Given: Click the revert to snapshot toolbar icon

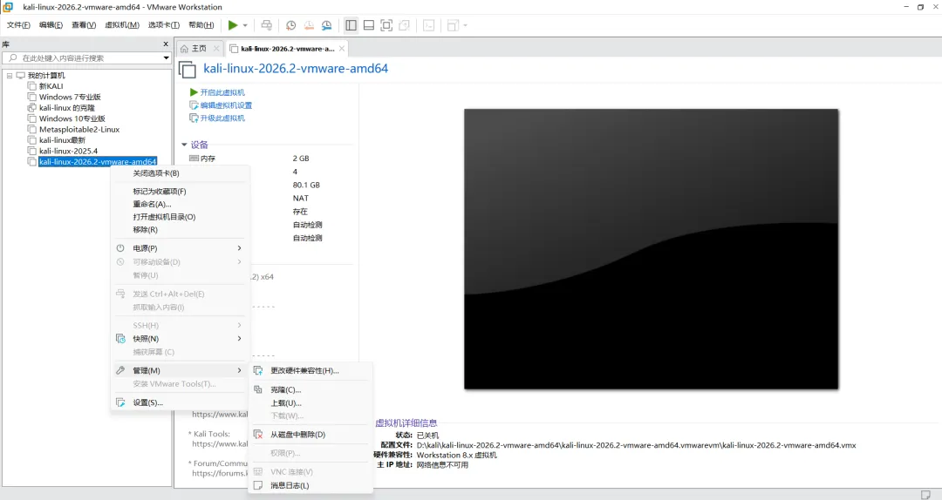Looking at the screenshot, I should (309, 25).
